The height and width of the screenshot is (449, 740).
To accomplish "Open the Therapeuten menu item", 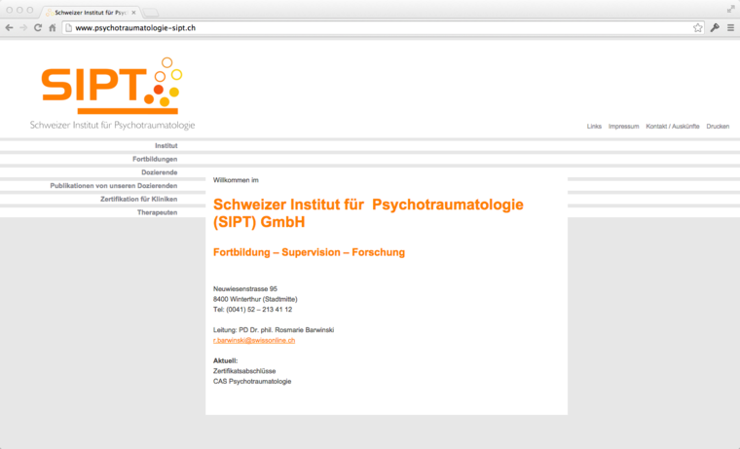I will click(x=157, y=212).
